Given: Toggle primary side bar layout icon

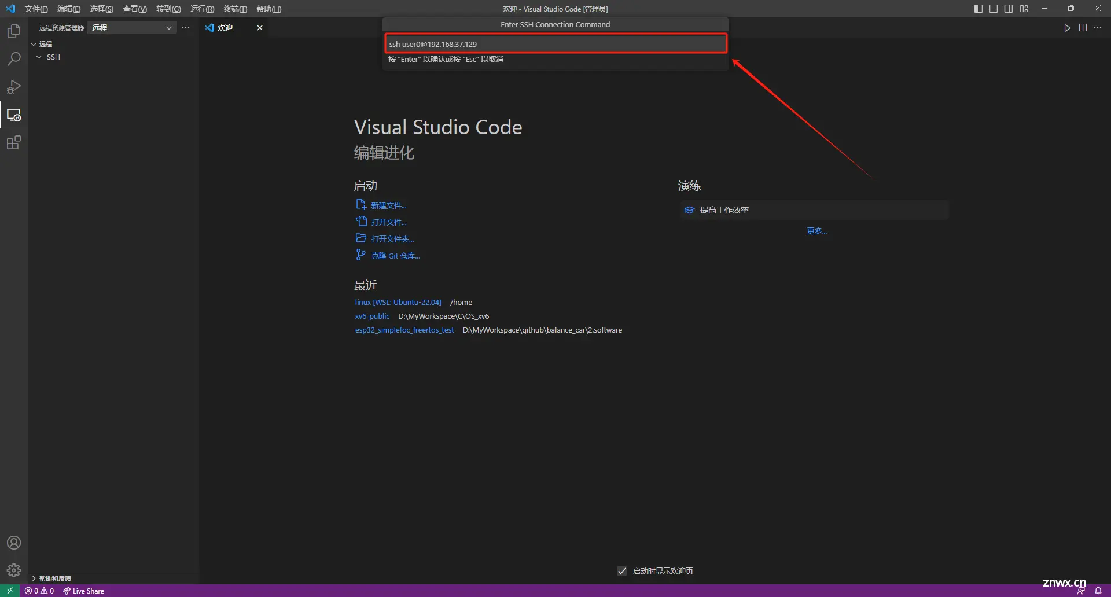Looking at the screenshot, I should (x=978, y=9).
